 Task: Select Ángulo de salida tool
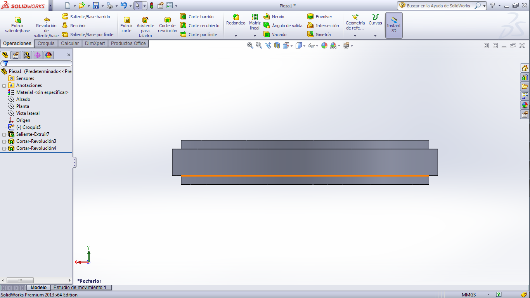(282, 26)
